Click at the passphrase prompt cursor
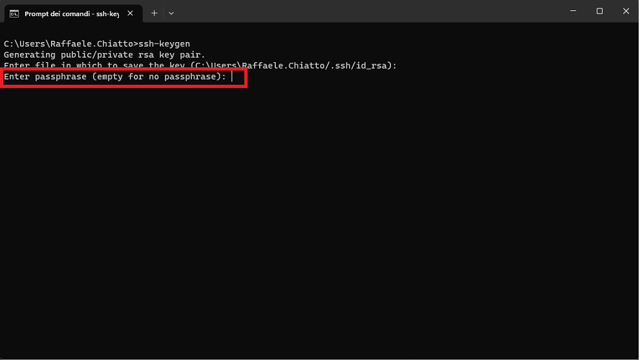Screen dimensions: 640x363 pos(232,77)
